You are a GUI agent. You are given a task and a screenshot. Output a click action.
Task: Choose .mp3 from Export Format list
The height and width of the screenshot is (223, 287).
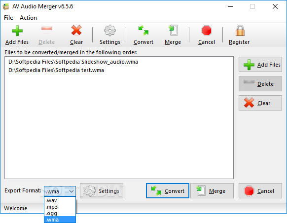[x=60, y=207]
